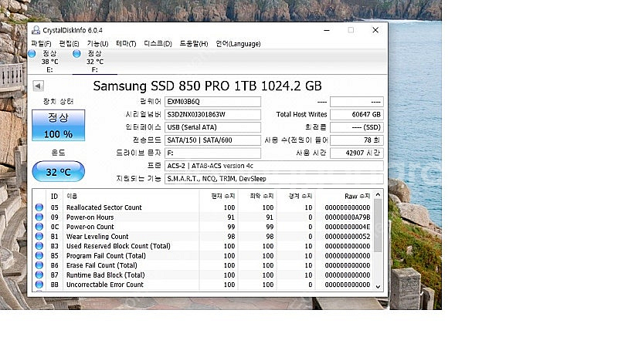Minimize the CrystalDiskInfo window
618x347 pixels.
click(327, 30)
